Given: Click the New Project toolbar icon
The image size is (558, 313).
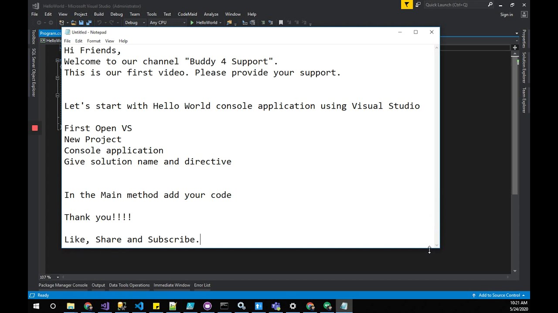Looking at the screenshot, I should (61, 23).
